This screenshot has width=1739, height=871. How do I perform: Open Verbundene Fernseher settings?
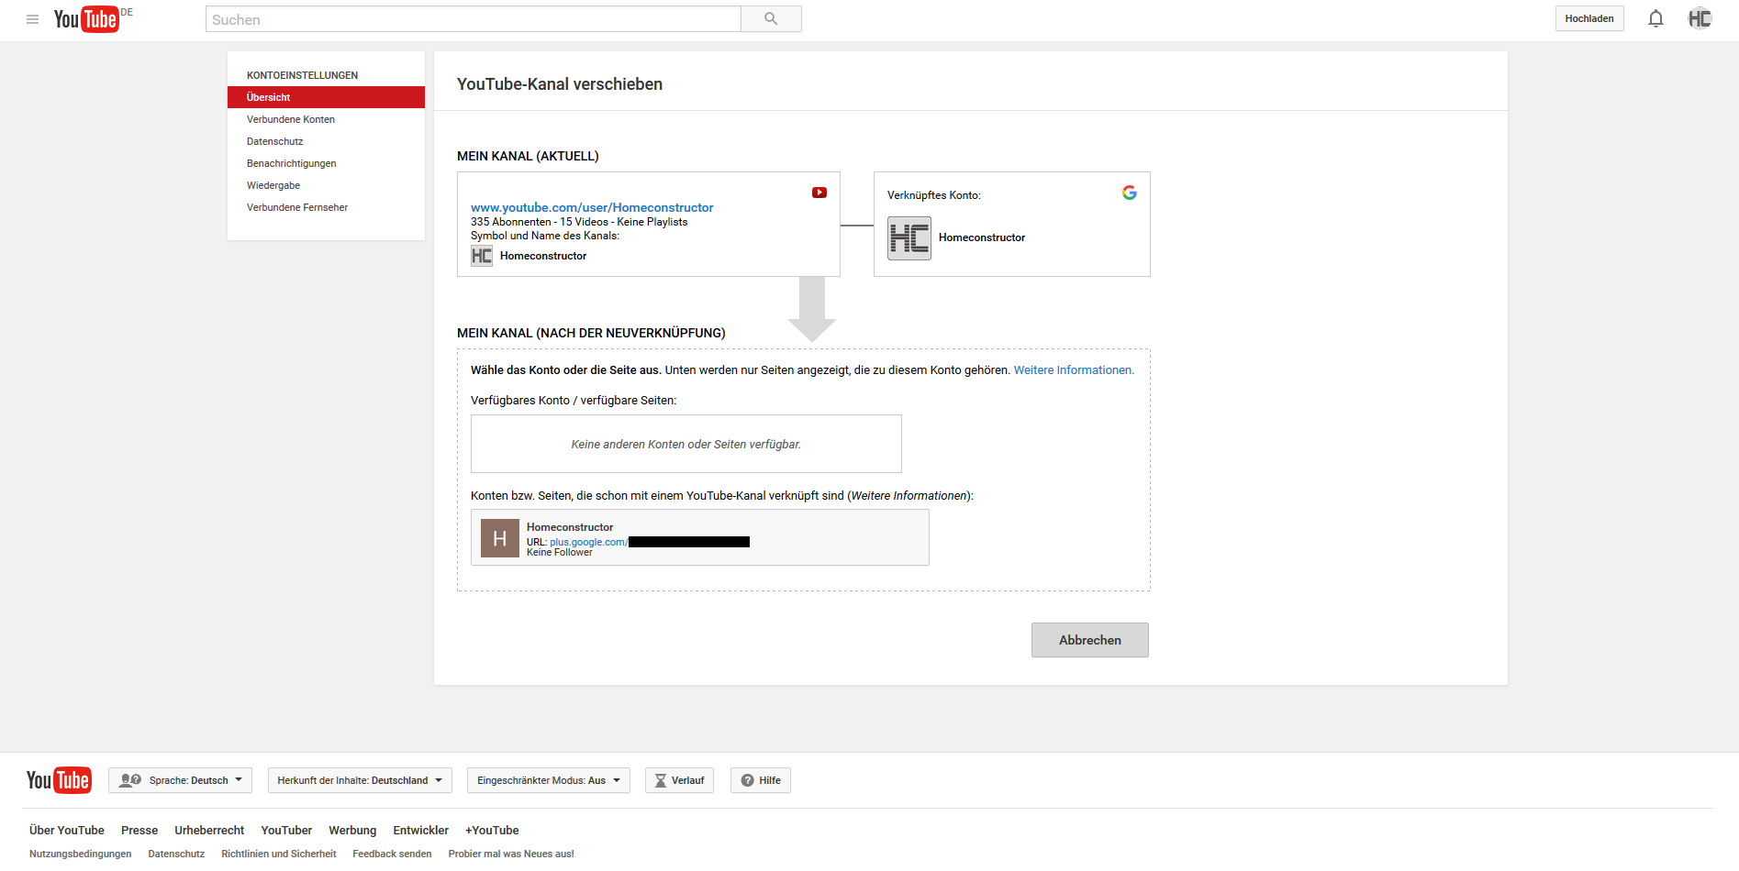[297, 207]
